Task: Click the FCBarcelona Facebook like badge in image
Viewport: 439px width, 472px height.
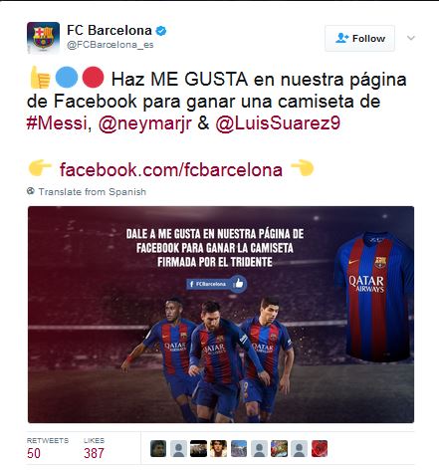Action: point(217,284)
